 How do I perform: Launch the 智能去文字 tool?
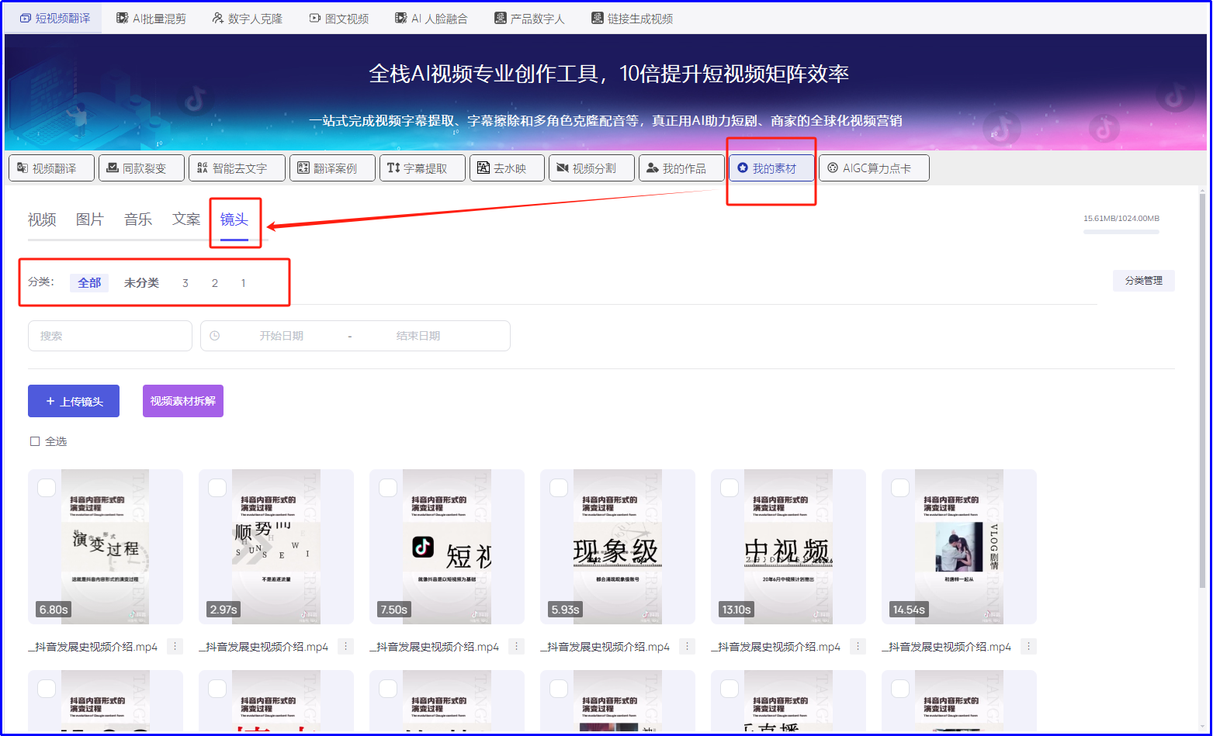click(x=237, y=168)
